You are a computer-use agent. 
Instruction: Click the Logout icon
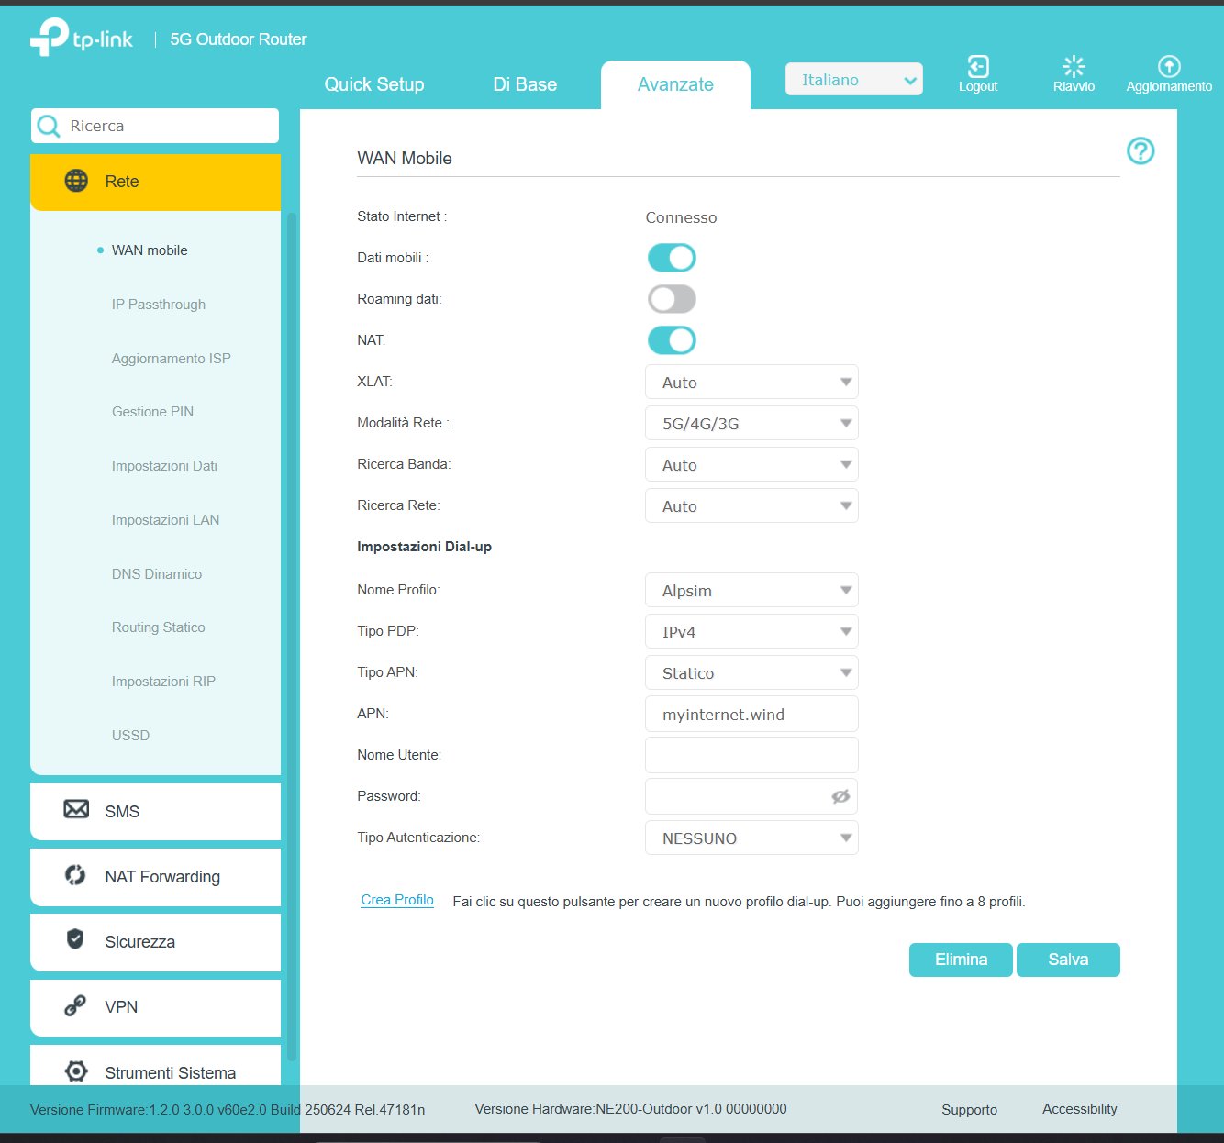click(977, 67)
